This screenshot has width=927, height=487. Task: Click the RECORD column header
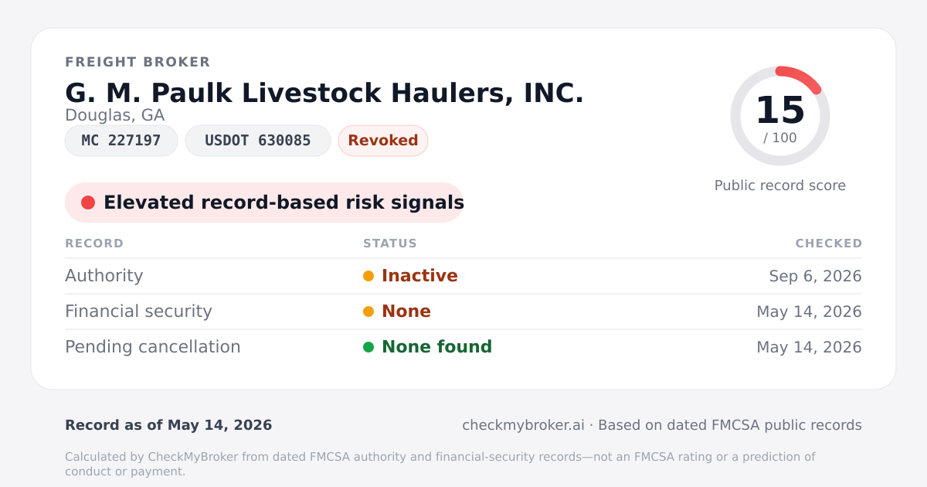[94, 243]
